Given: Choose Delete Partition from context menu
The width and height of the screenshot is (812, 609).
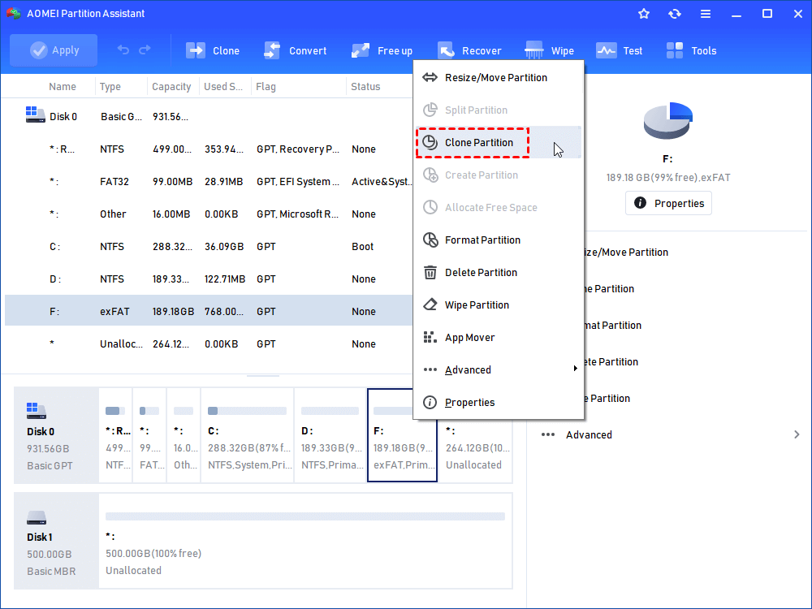Looking at the screenshot, I should [x=499, y=272].
